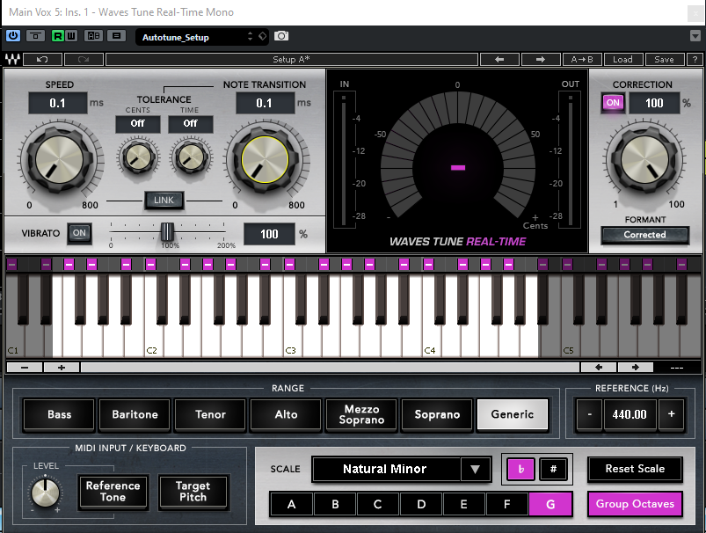Select the Soprano range
Screen dimensions: 706x533
pyautogui.click(x=437, y=414)
